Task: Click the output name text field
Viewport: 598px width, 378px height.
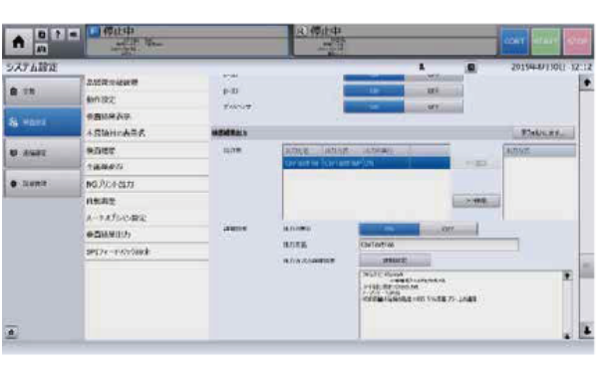Action: click(439, 245)
